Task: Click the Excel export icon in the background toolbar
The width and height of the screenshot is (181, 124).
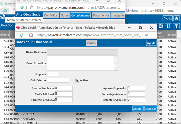Action: 161,26
